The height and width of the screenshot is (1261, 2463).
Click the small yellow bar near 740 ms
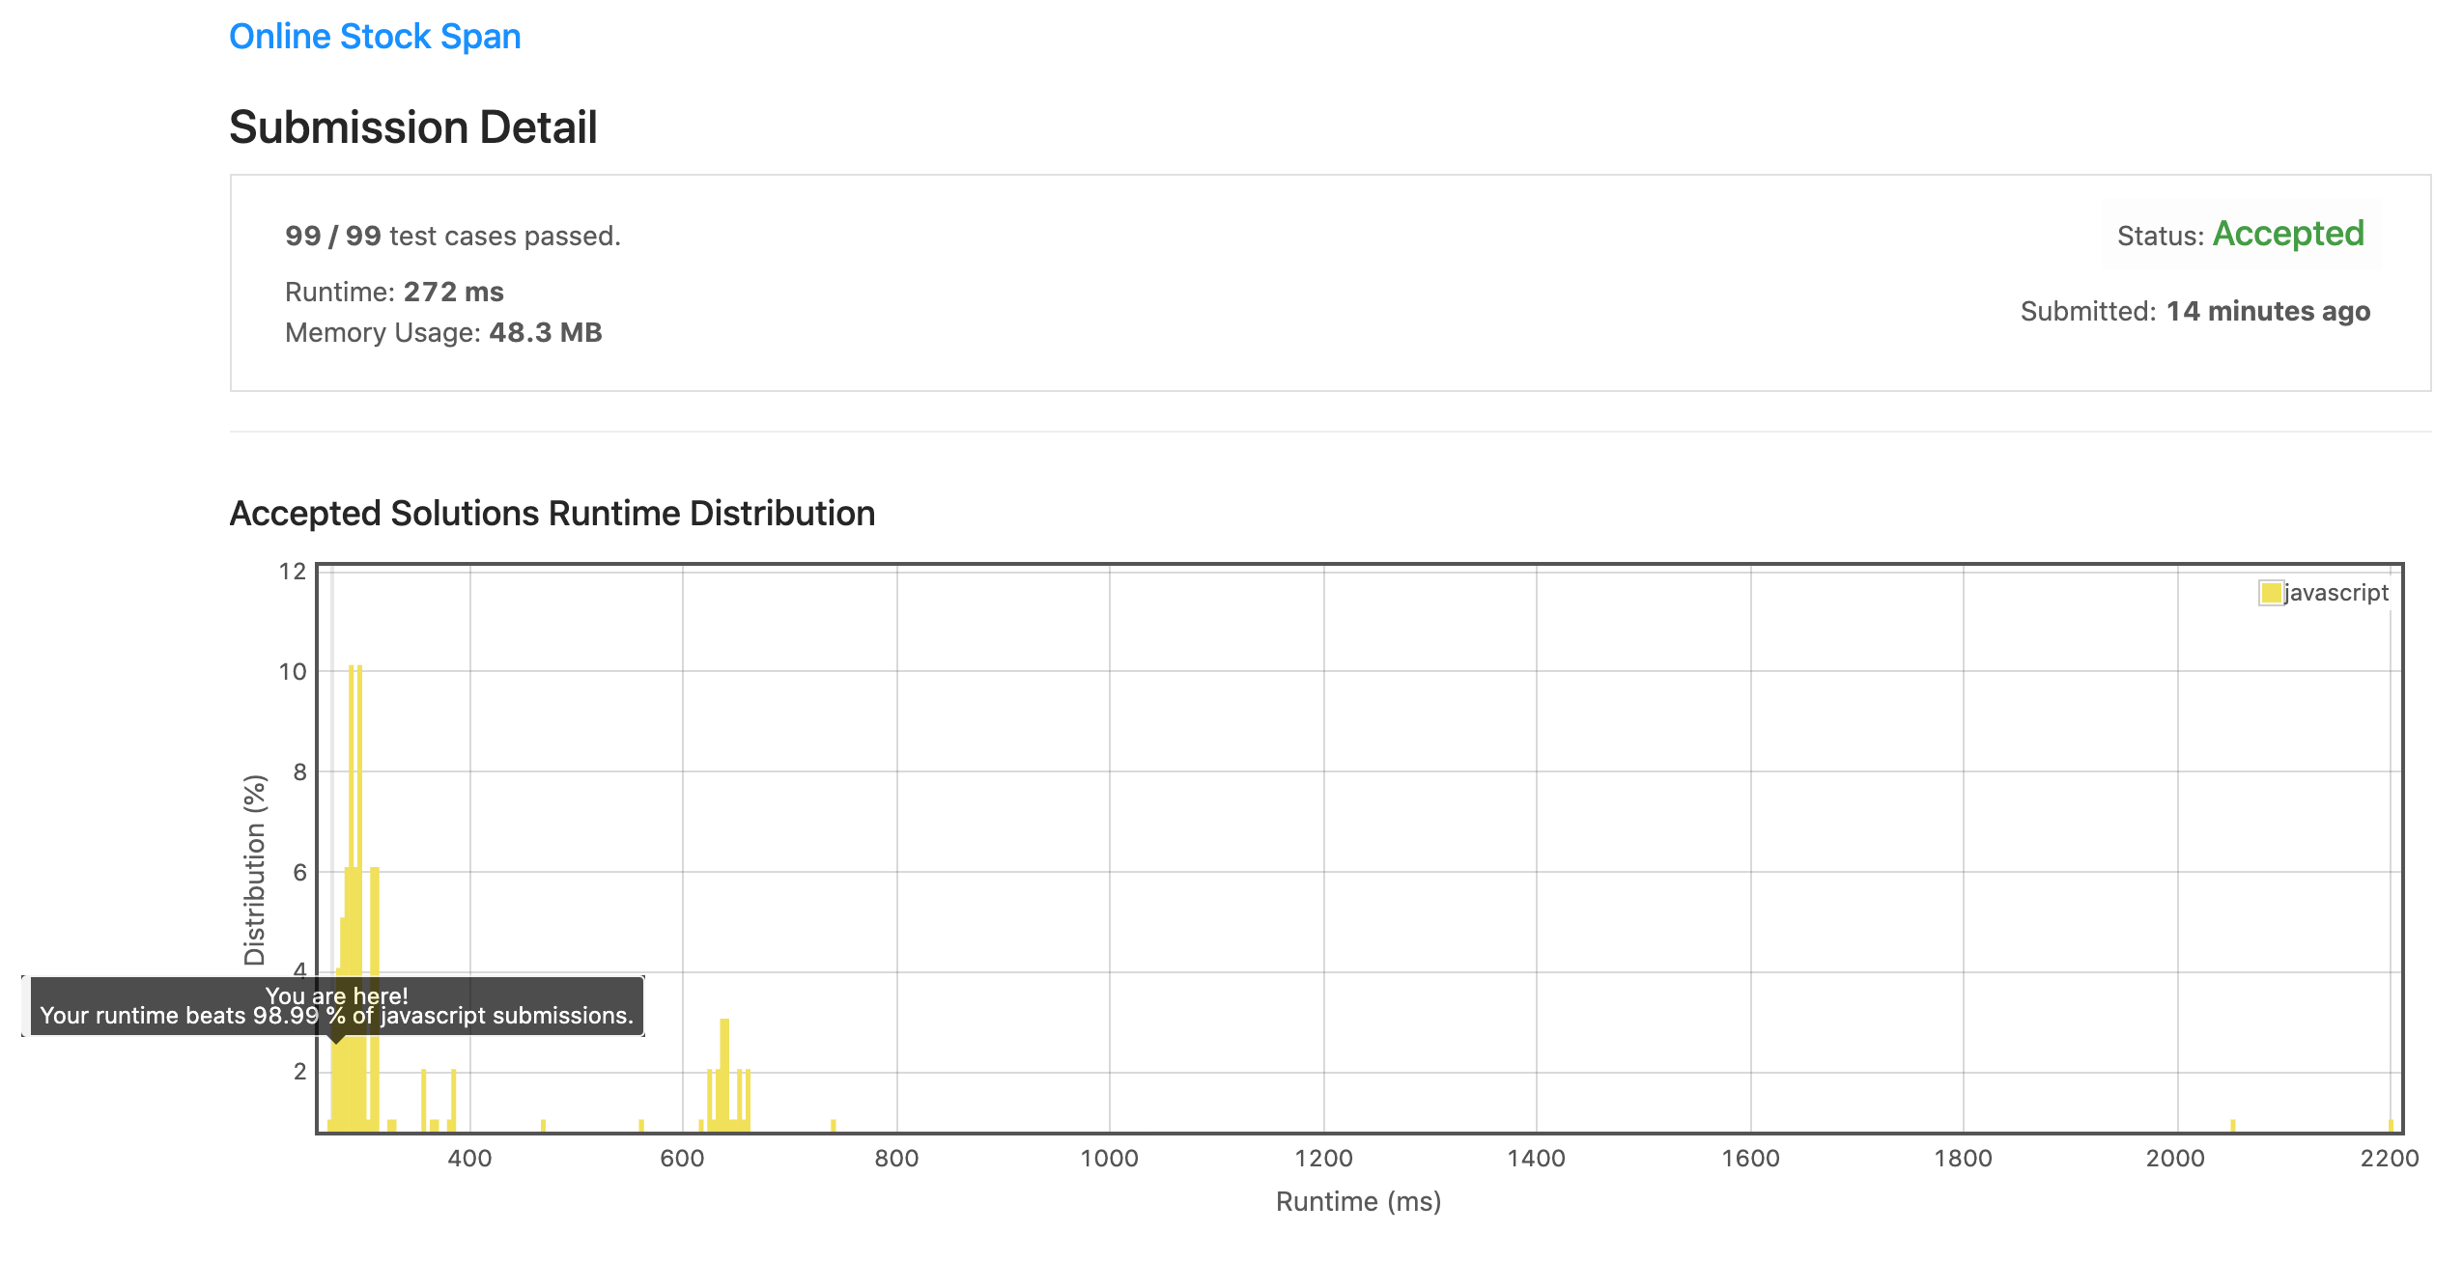833,1125
